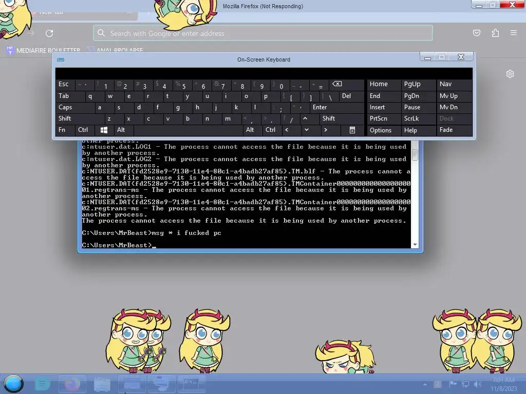Viewport: 526px width, 394px height.
Task: Click the new tab settings gear icon
Action: [x=510, y=74]
